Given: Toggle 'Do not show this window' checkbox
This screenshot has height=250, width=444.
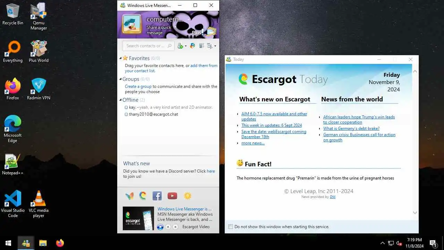Looking at the screenshot, I should tap(230, 227).
